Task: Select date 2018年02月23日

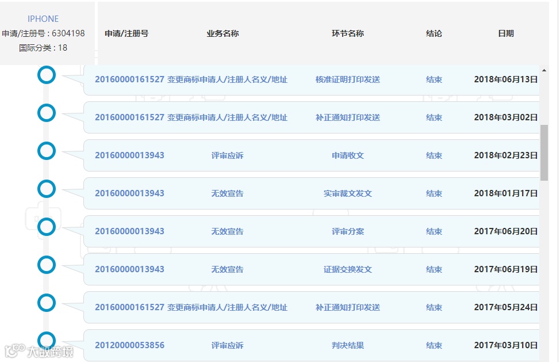Action: (506, 155)
